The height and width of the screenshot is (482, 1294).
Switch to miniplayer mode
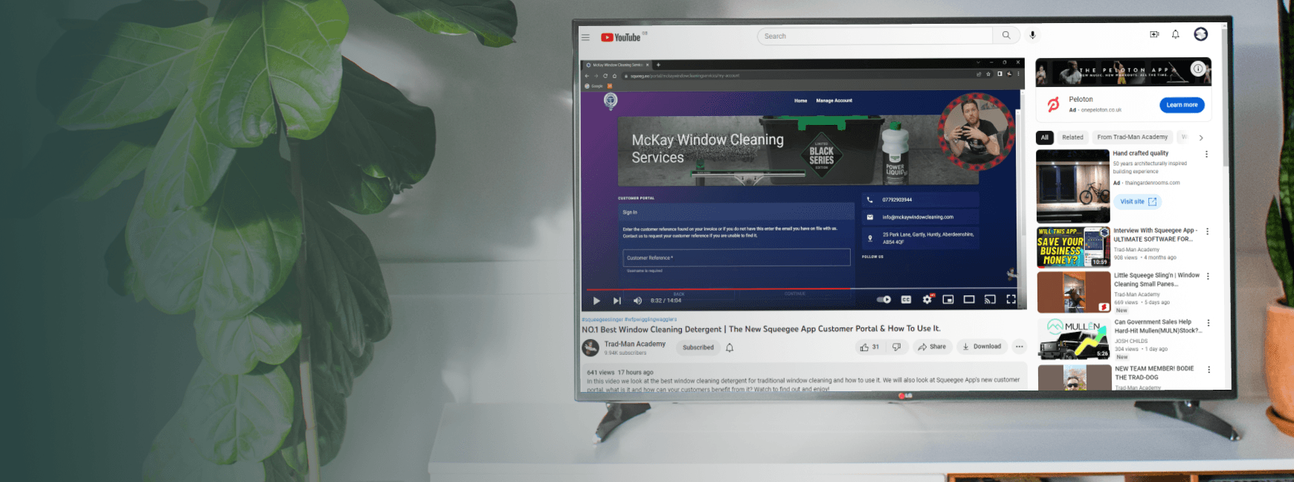[948, 300]
